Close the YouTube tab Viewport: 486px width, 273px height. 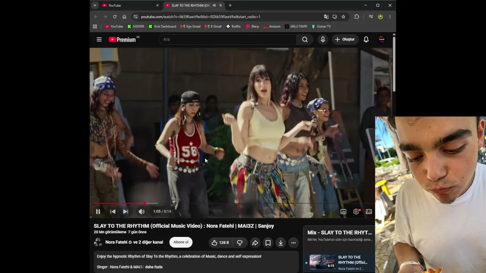coord(158,5)
